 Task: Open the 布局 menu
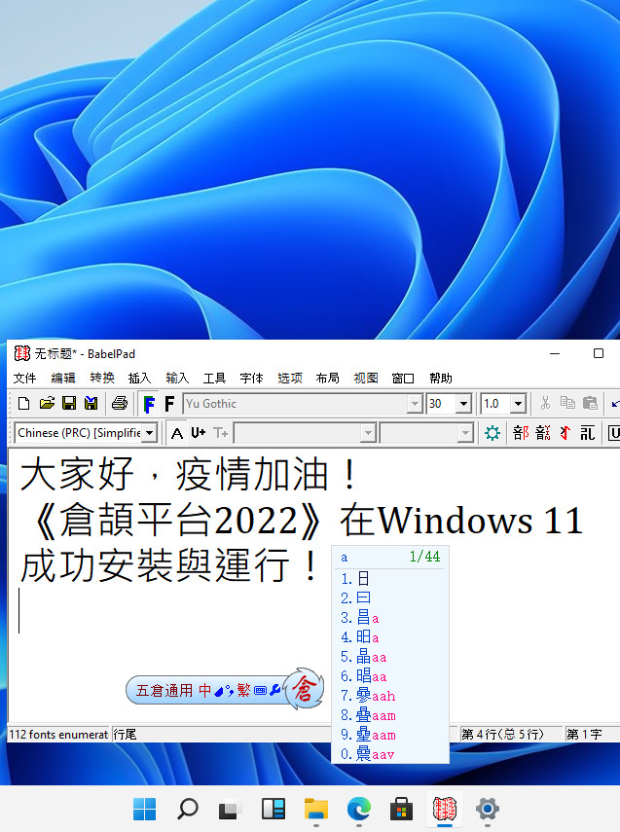pos(327,378)
